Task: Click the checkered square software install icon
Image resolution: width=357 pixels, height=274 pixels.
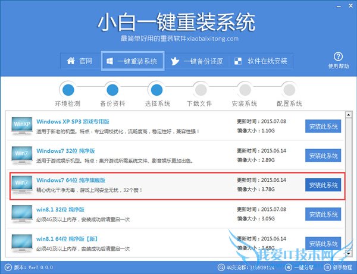Action: 238,61
